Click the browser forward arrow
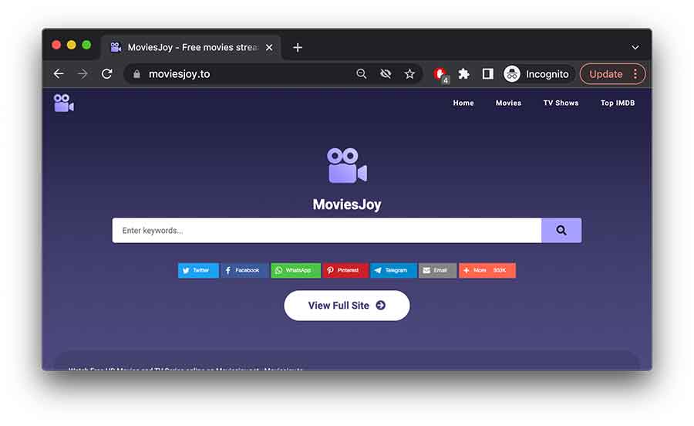This screenshot has width=694, height=426. pyautogui.click(x=83, y=74)
